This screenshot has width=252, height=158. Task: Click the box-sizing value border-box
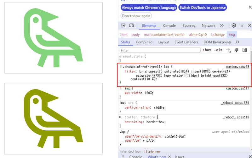[x=155, y=122]
